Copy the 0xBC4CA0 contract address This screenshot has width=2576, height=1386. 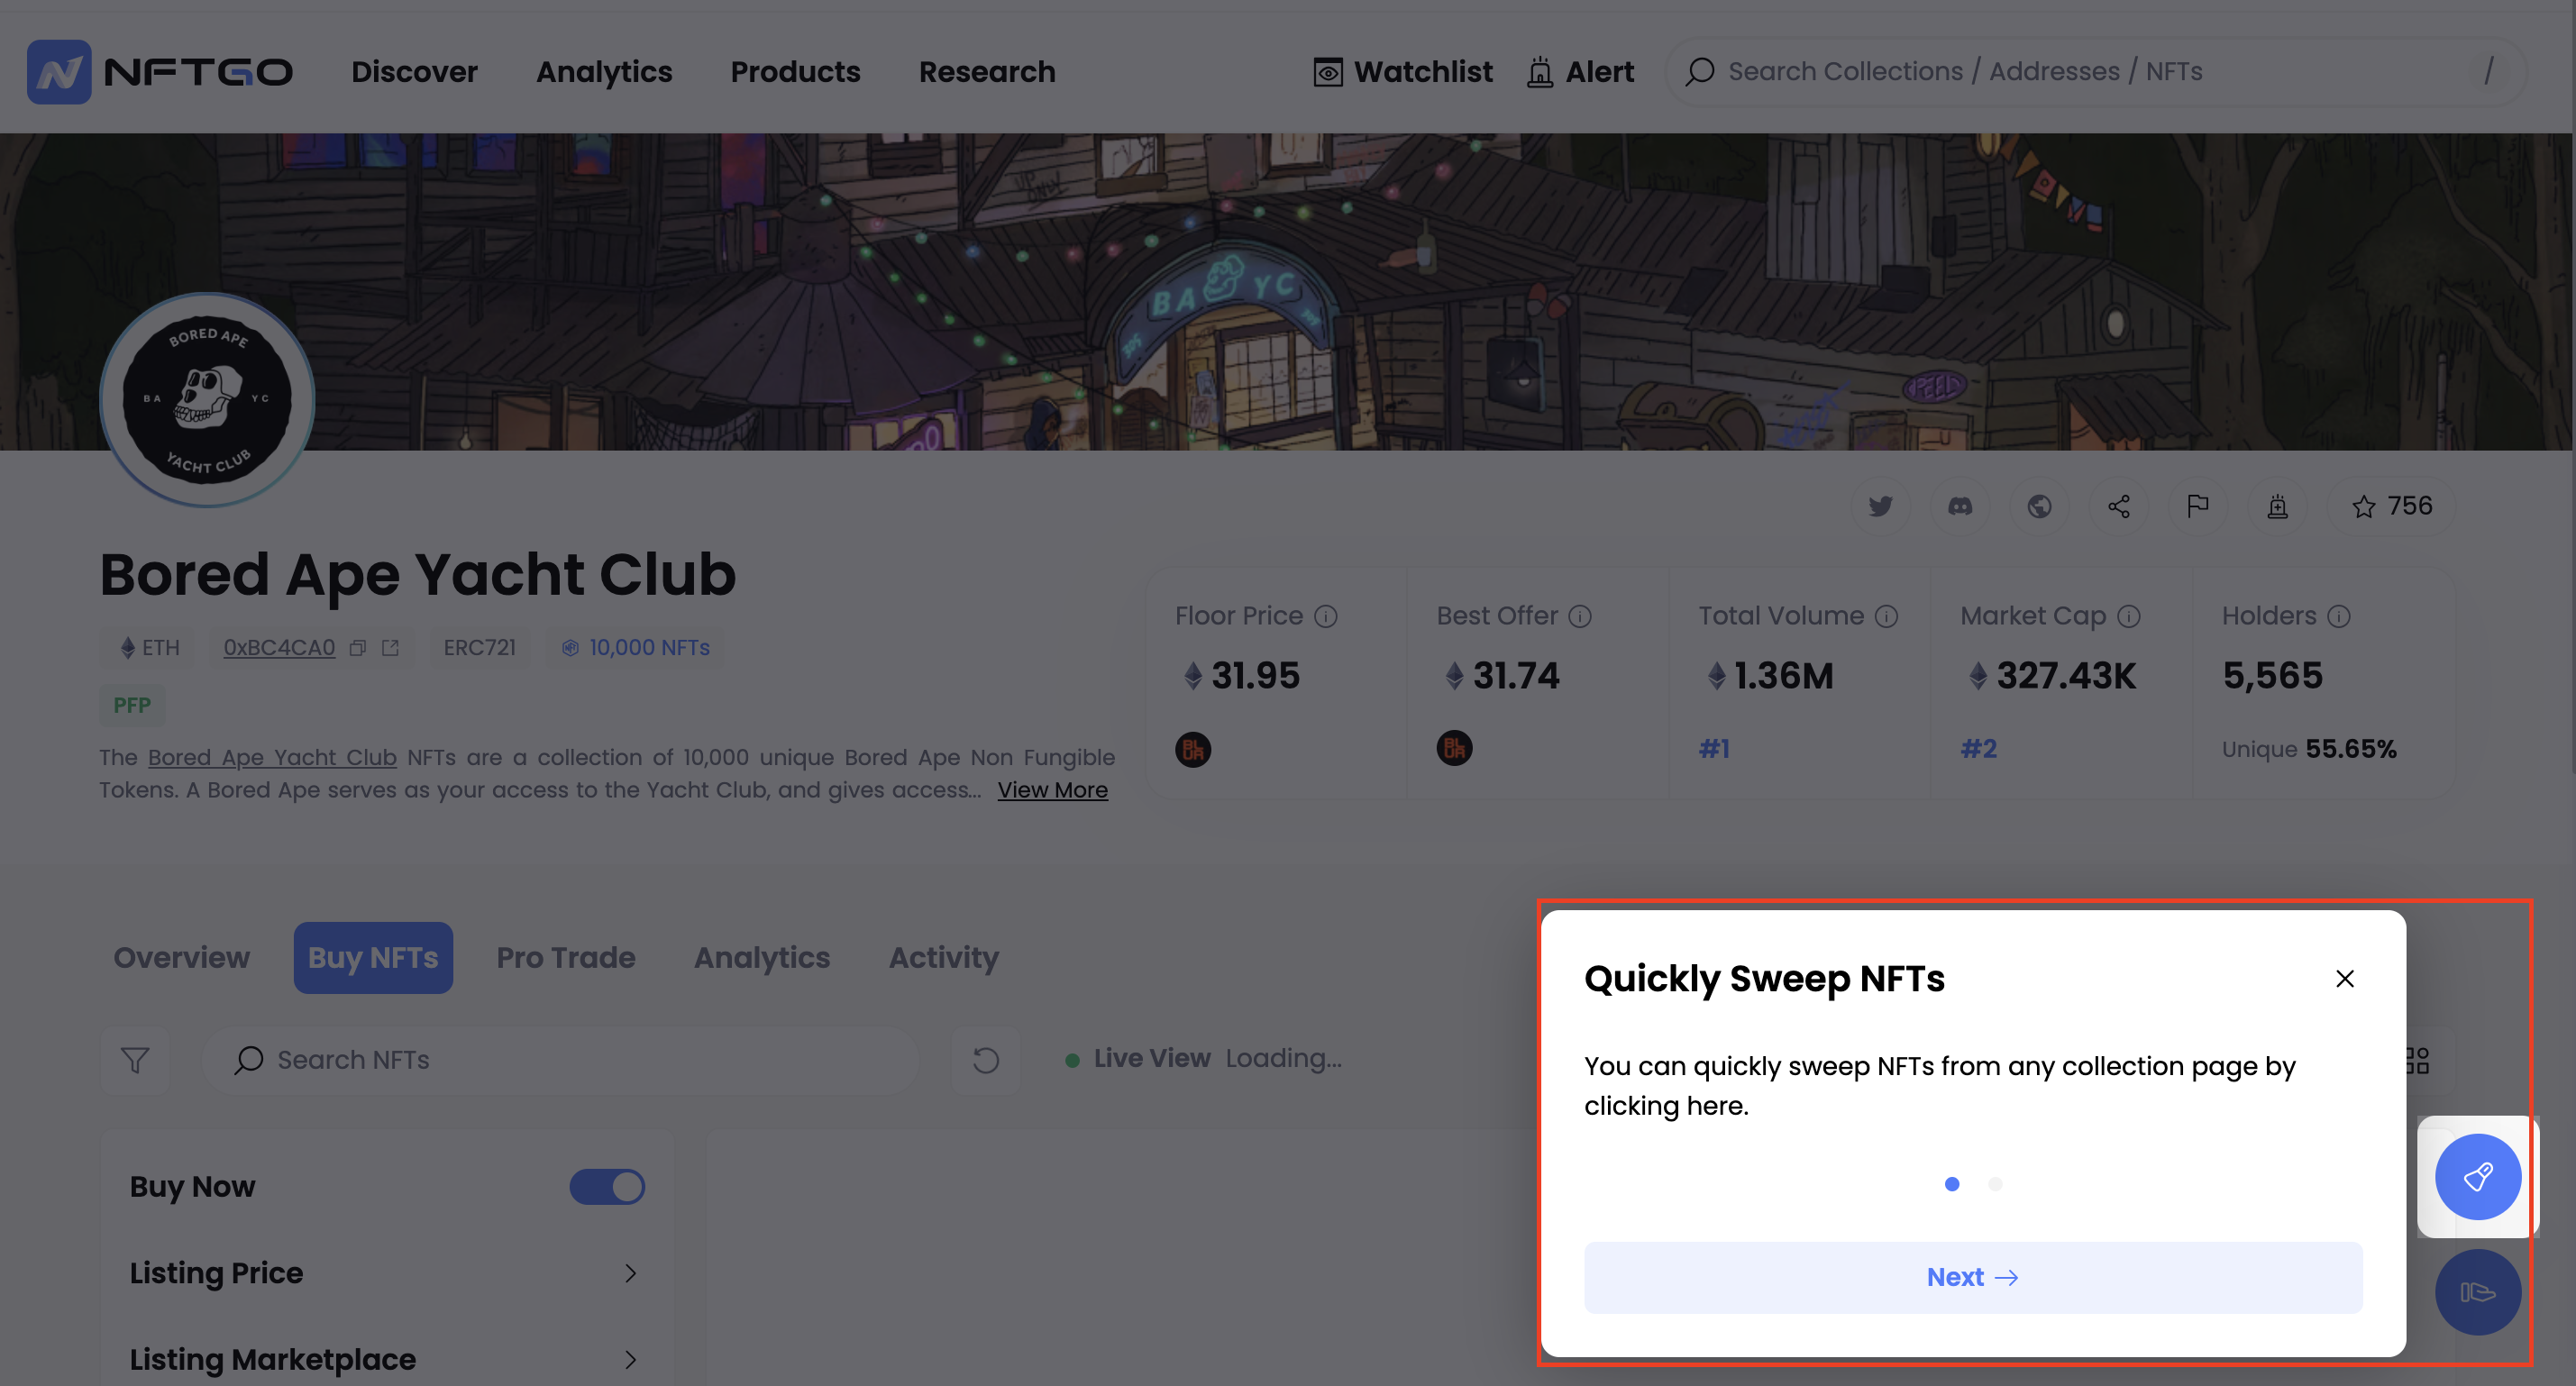pyautogui.click(x=358, y=648)
